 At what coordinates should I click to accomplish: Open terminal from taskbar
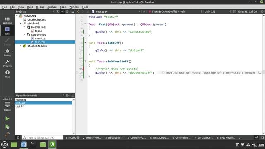[x=33, y=144]
